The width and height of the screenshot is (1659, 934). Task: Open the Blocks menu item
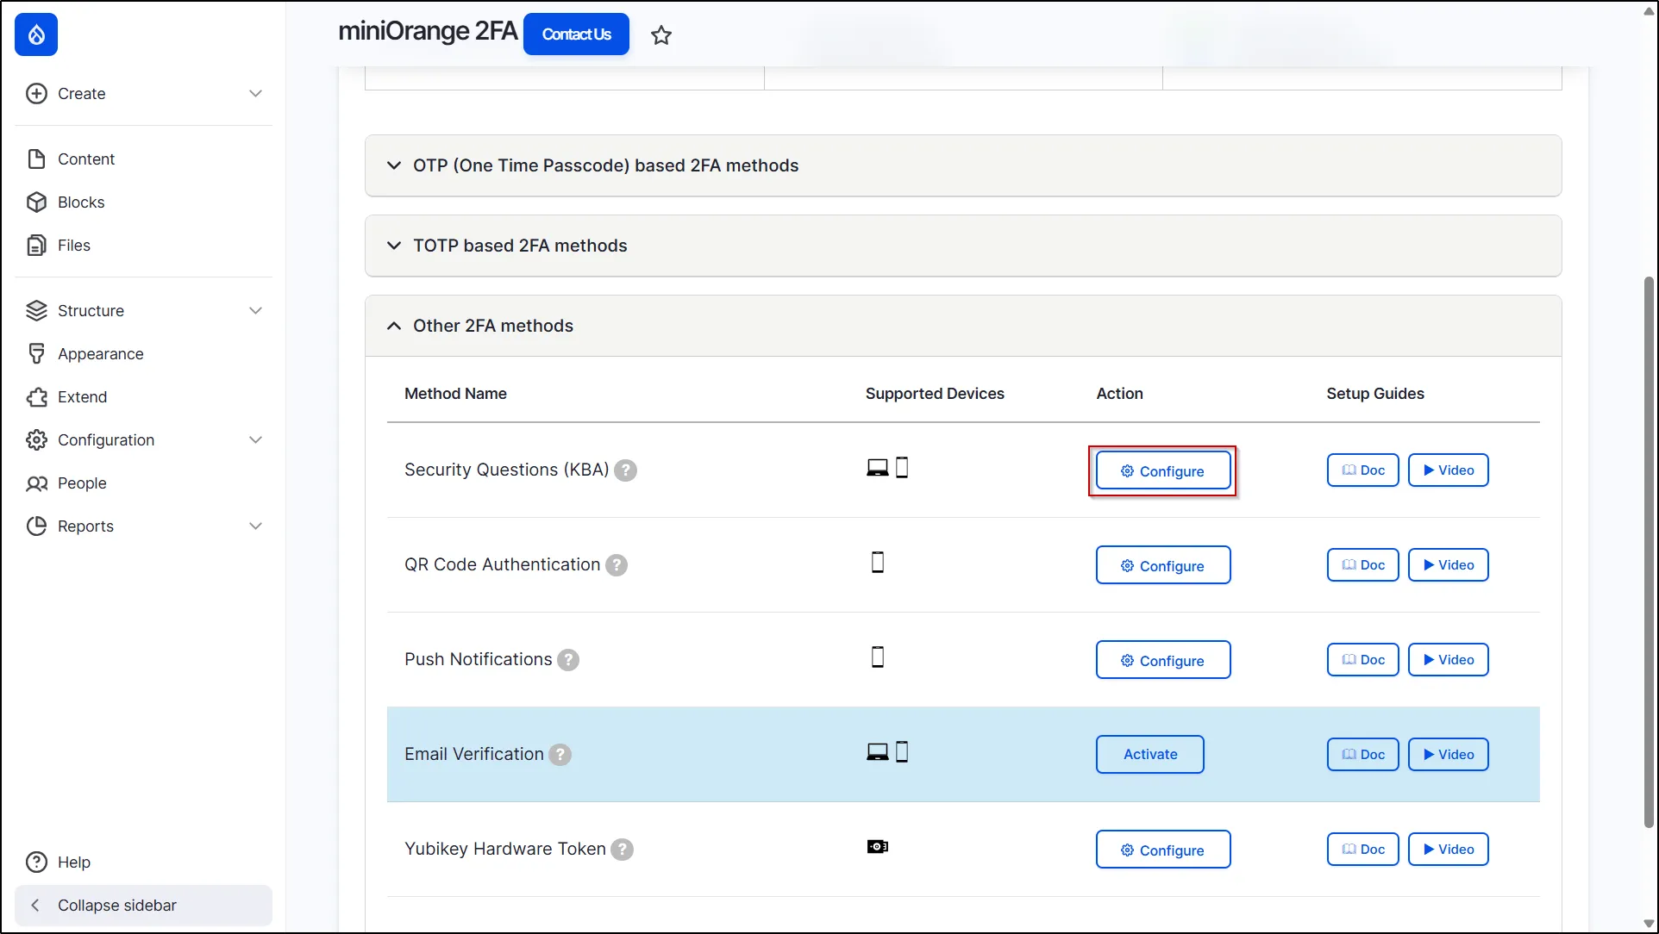click(81, 202)
